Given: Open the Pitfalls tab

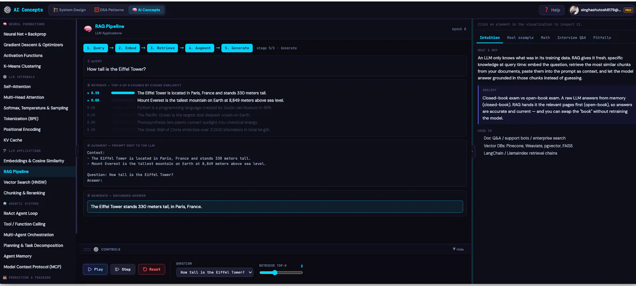Looking at the screenshot, I should pyautogui.click(x=602, y=38).
